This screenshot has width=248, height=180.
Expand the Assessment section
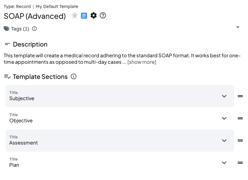coord(225,141)
